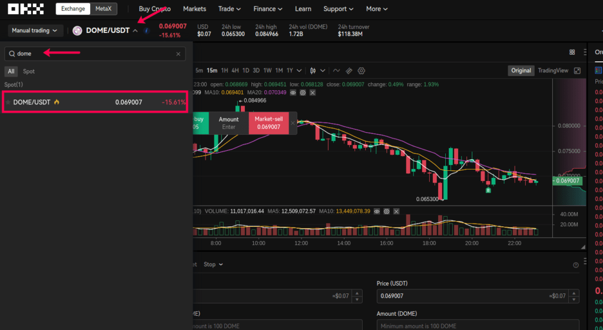Click the DOME token logo icon

click(77, 31)
